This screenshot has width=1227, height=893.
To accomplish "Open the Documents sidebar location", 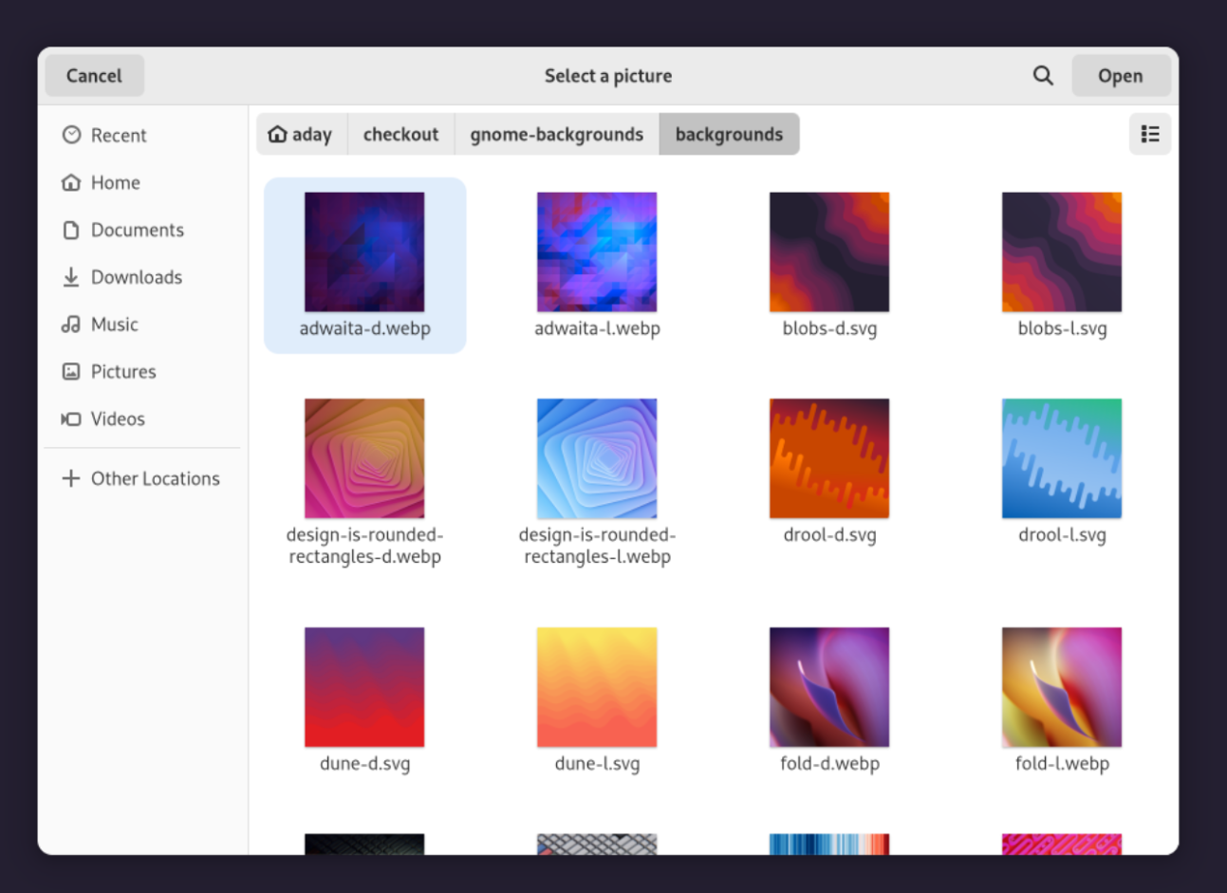I will tap(142, 230).
